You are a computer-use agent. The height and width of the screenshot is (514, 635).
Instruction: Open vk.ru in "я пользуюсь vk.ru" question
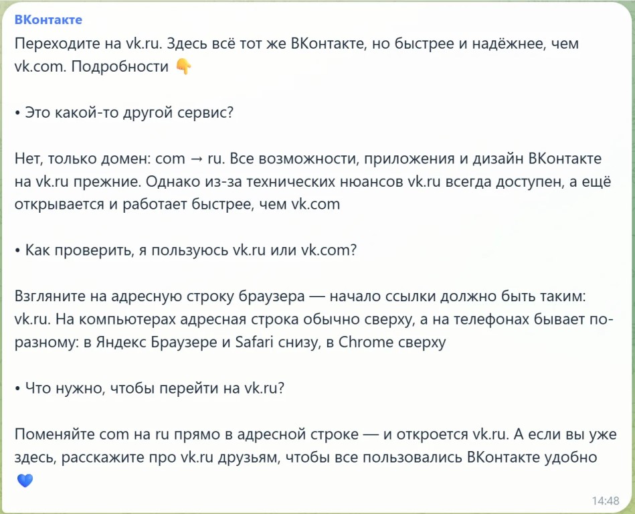coord(250,250)
